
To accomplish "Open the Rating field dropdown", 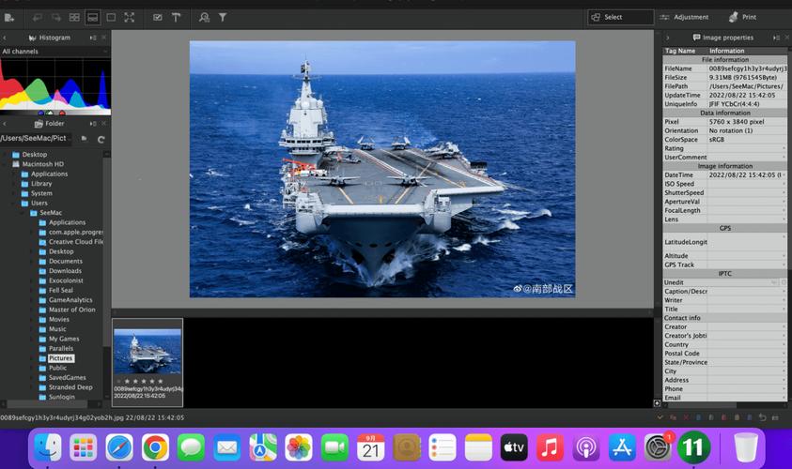I will (784, 148).
